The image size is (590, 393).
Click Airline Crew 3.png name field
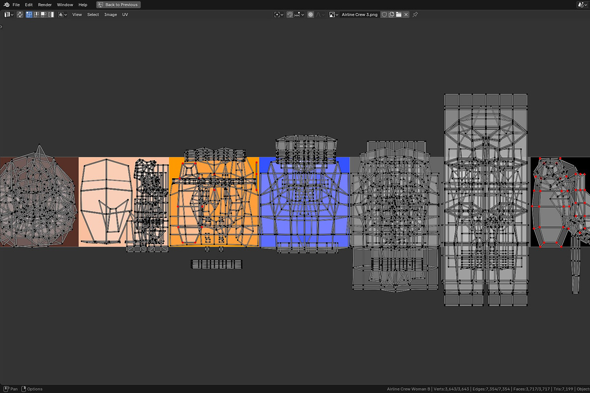pos(360,15)
